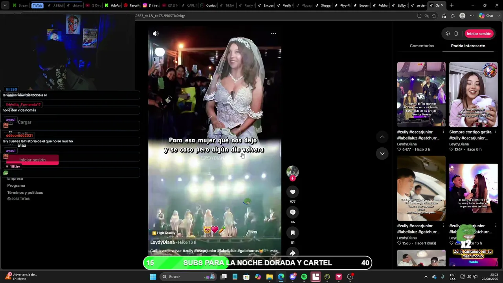503x283 pixels.
Task: Click the phone app icon in the top pill
Action: pyautogui.click(x=456, y=34)
